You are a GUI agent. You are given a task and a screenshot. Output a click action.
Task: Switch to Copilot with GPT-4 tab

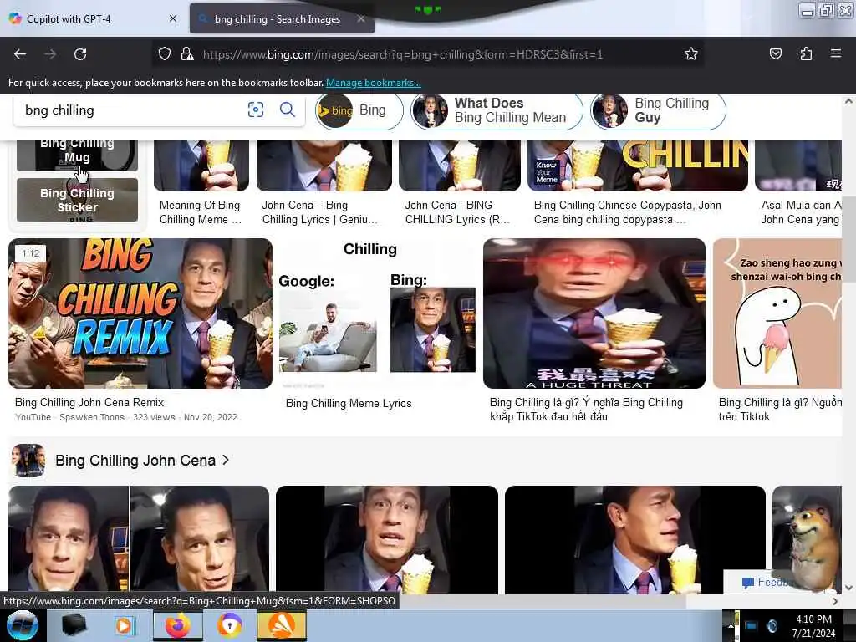[93, 18]
